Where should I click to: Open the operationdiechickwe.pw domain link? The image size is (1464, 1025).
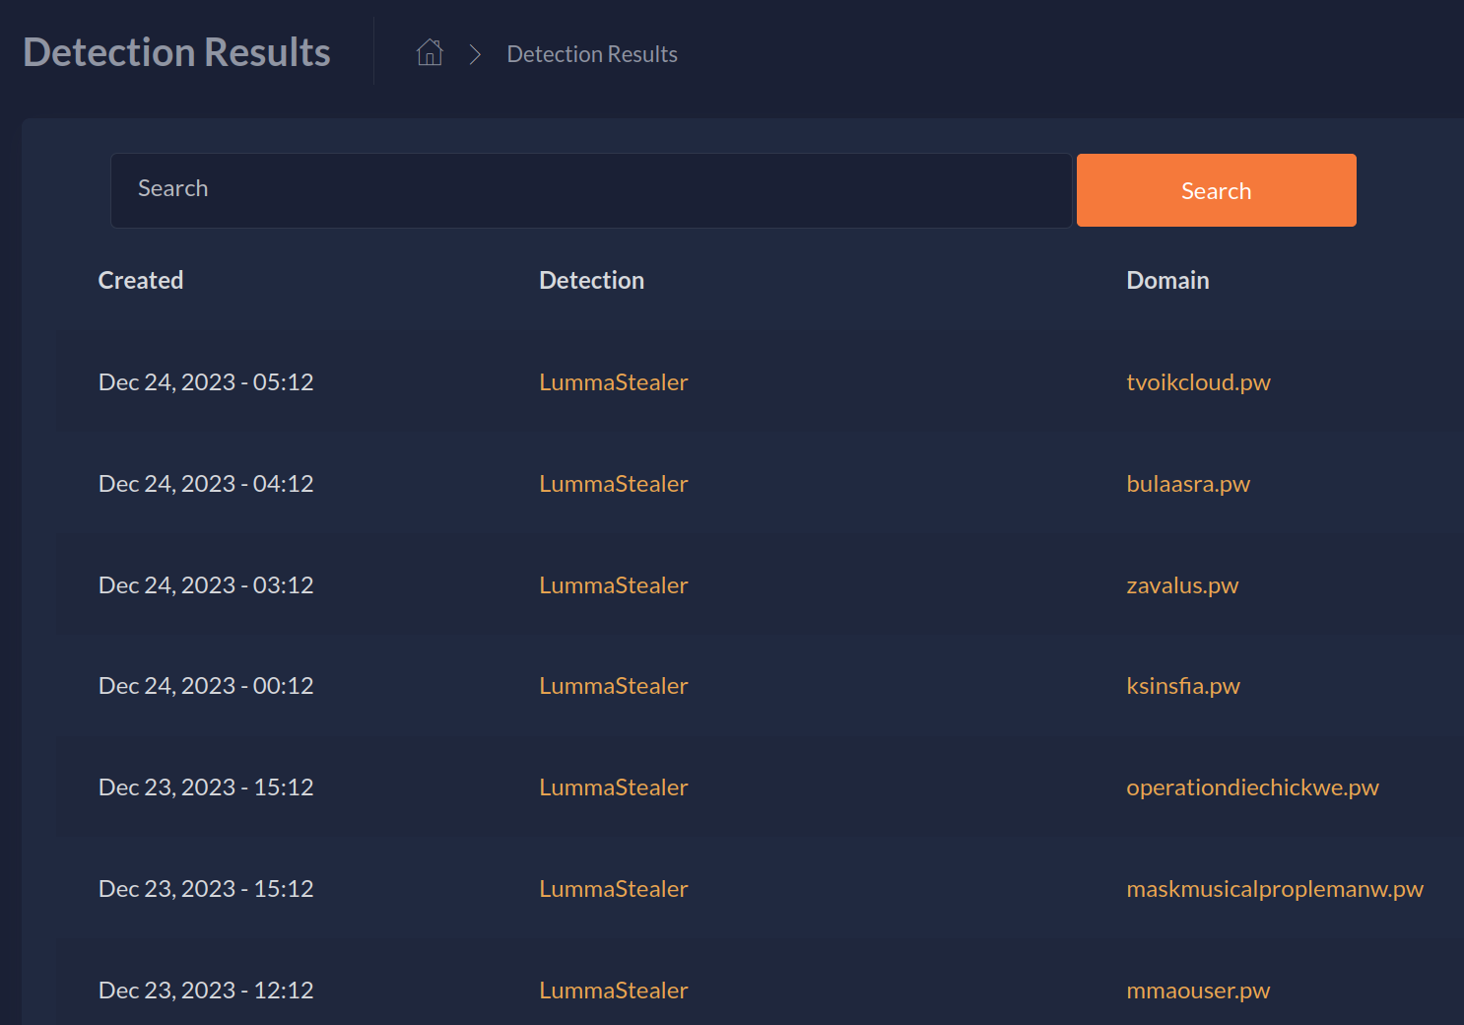click(x=1252, y=787)
